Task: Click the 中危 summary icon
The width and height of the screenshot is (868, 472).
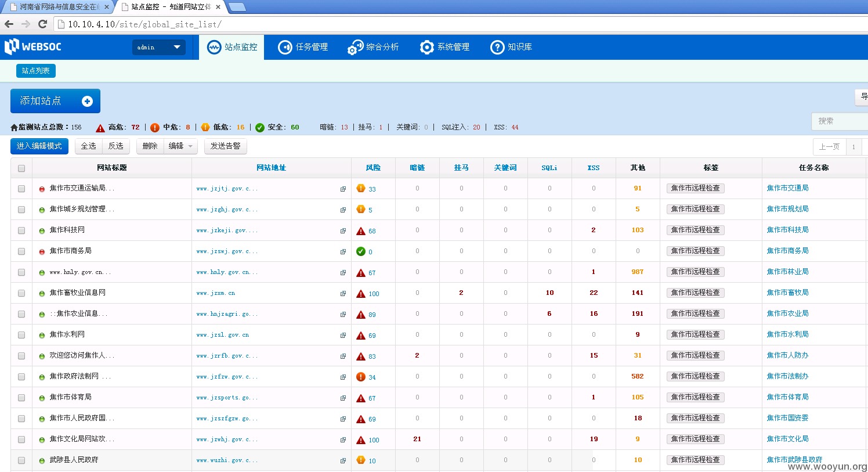Action: (x=155, y=128)
